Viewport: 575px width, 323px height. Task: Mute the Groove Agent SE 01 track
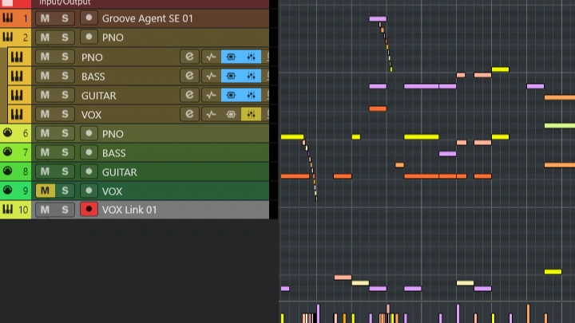click(45, 18)
